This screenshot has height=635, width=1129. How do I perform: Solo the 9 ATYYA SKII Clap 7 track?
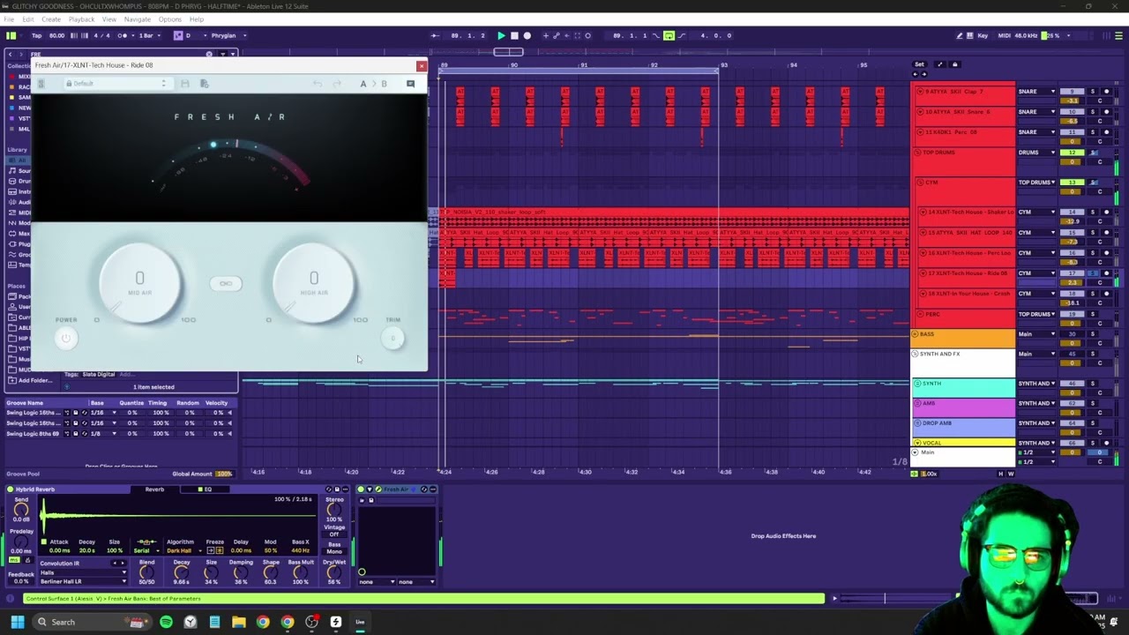pos(1092,92)
